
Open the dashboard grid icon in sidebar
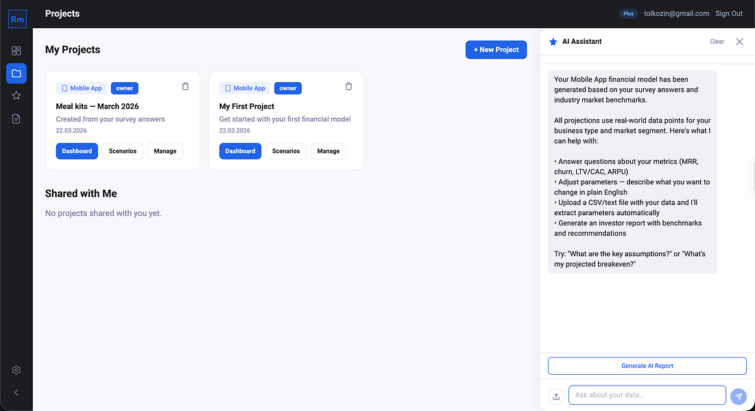[x=16, y=51]
